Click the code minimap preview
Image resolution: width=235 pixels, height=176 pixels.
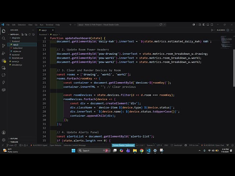click(x=226, y=42)
